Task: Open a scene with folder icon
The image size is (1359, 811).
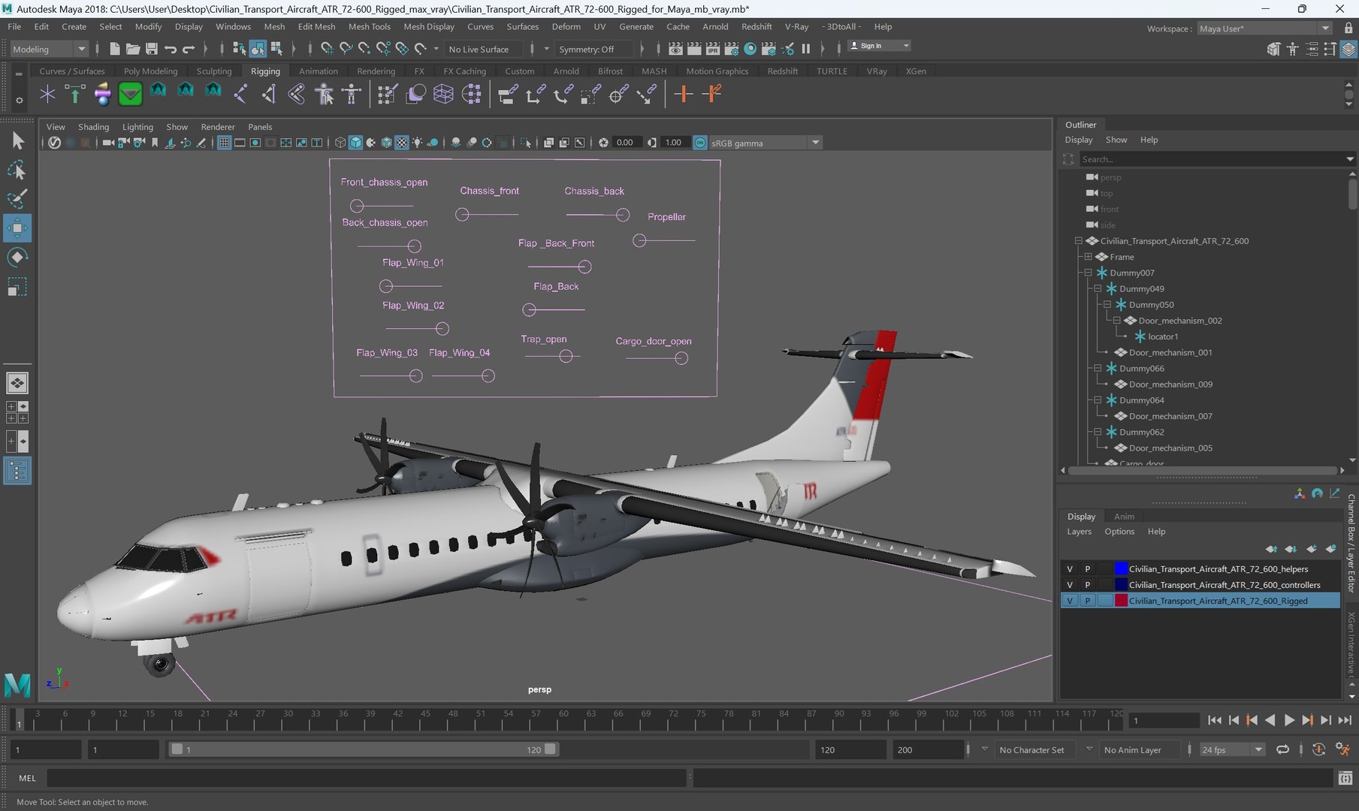Action: [133, 49]
